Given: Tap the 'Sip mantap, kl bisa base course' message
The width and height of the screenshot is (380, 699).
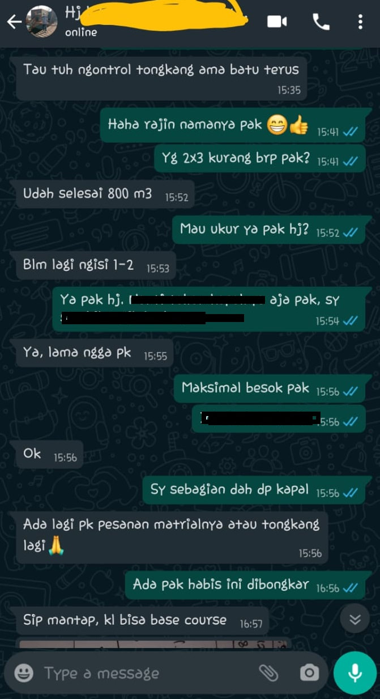Looking at the screenshot, I should (143, 621).
